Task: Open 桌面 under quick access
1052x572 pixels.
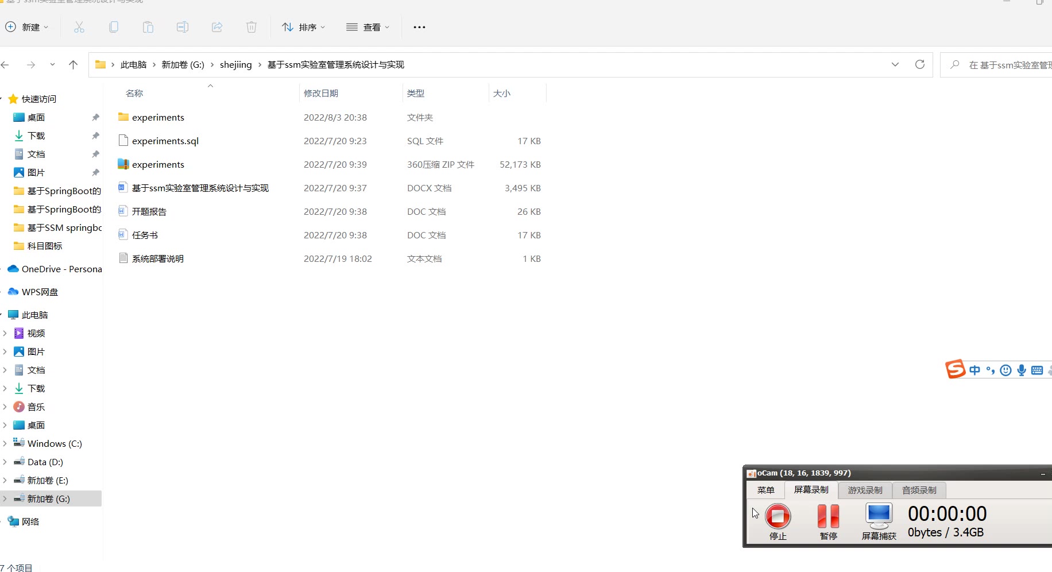Action: tap(36, 117)
